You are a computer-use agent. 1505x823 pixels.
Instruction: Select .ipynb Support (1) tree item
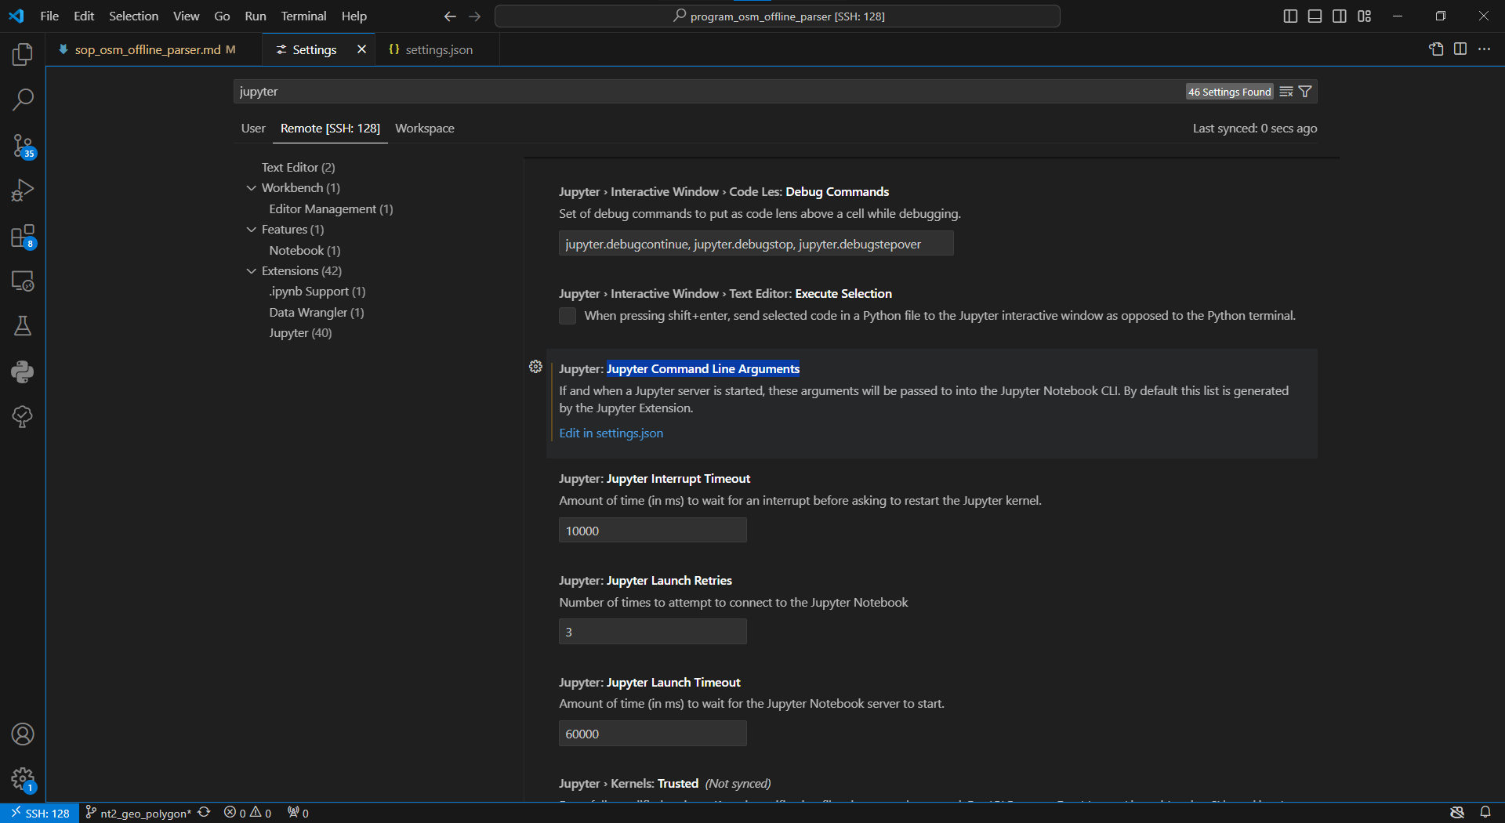(x=317, y=292)
